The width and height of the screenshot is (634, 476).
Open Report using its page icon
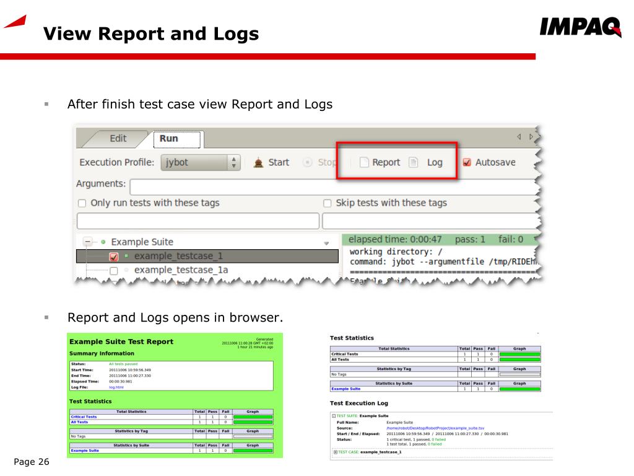(364, 162)
